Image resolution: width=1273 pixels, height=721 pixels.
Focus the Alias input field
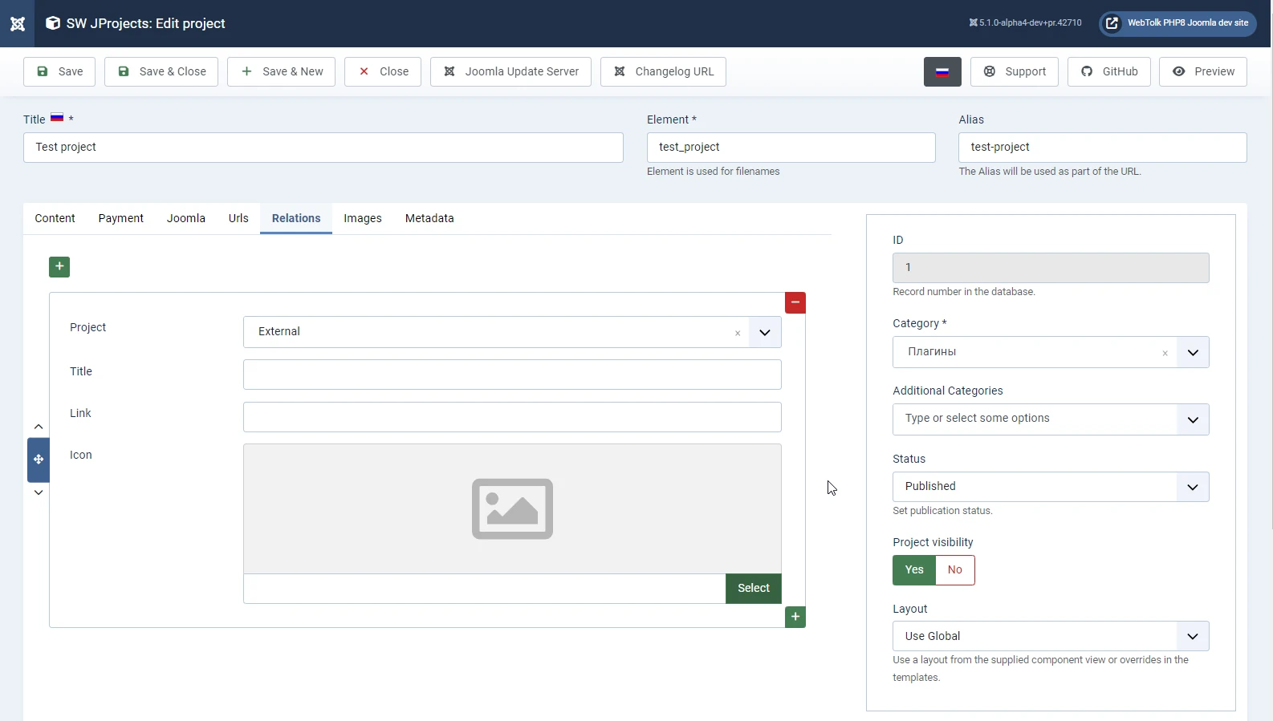[x=1103, y=148]
